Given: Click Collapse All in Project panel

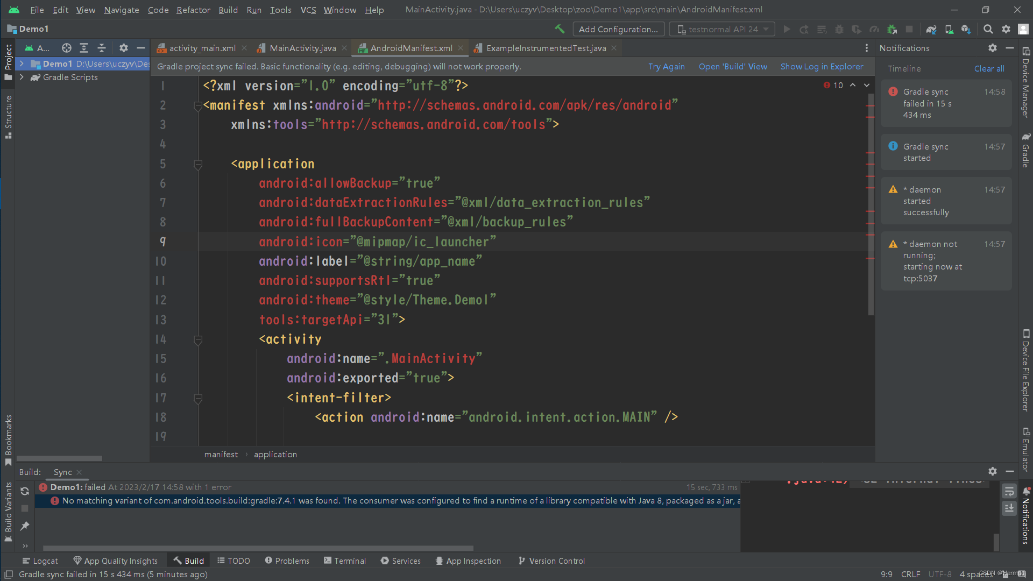Looking at the screenshot, I should 102,48.
